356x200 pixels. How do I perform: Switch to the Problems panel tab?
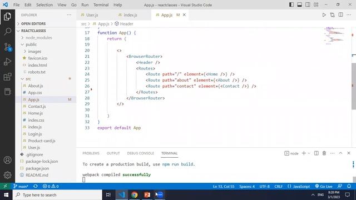click(91, 153)
